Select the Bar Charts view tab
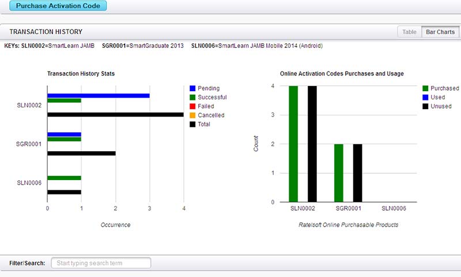 point(440,32)
